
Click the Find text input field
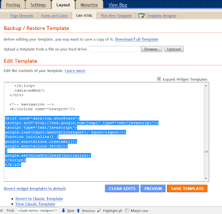click(38, 211)
